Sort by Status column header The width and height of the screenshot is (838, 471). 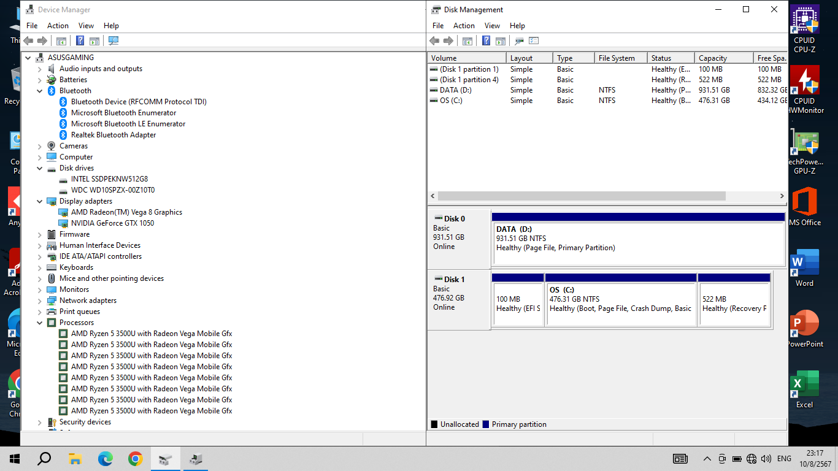tap(671, 58)
